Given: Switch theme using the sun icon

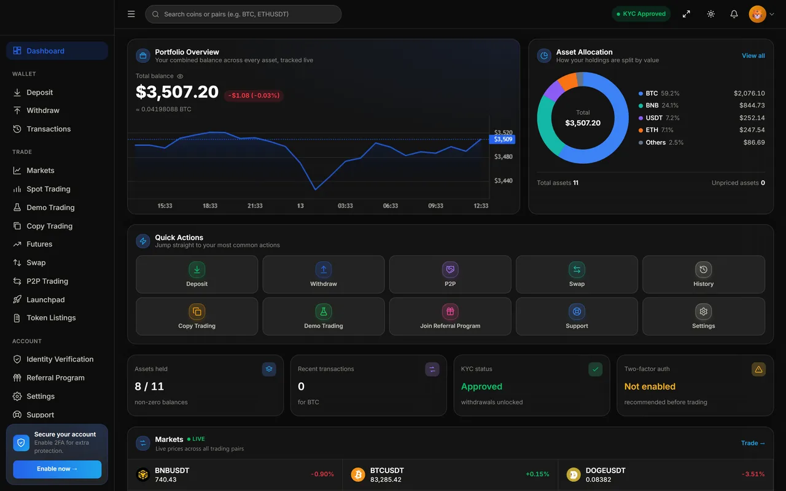Looking at the screenshot, I should tap(710, 14).
